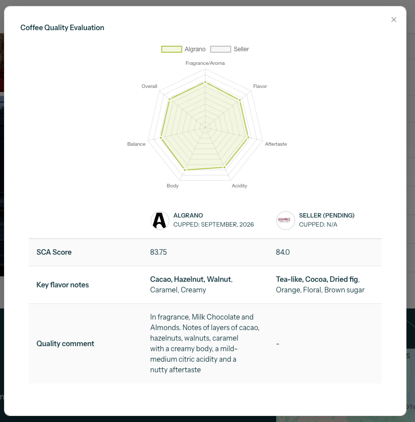Screen dimensions: 415x422
Task: Click the Acidity axis label
Action: [x=239, y=186]
